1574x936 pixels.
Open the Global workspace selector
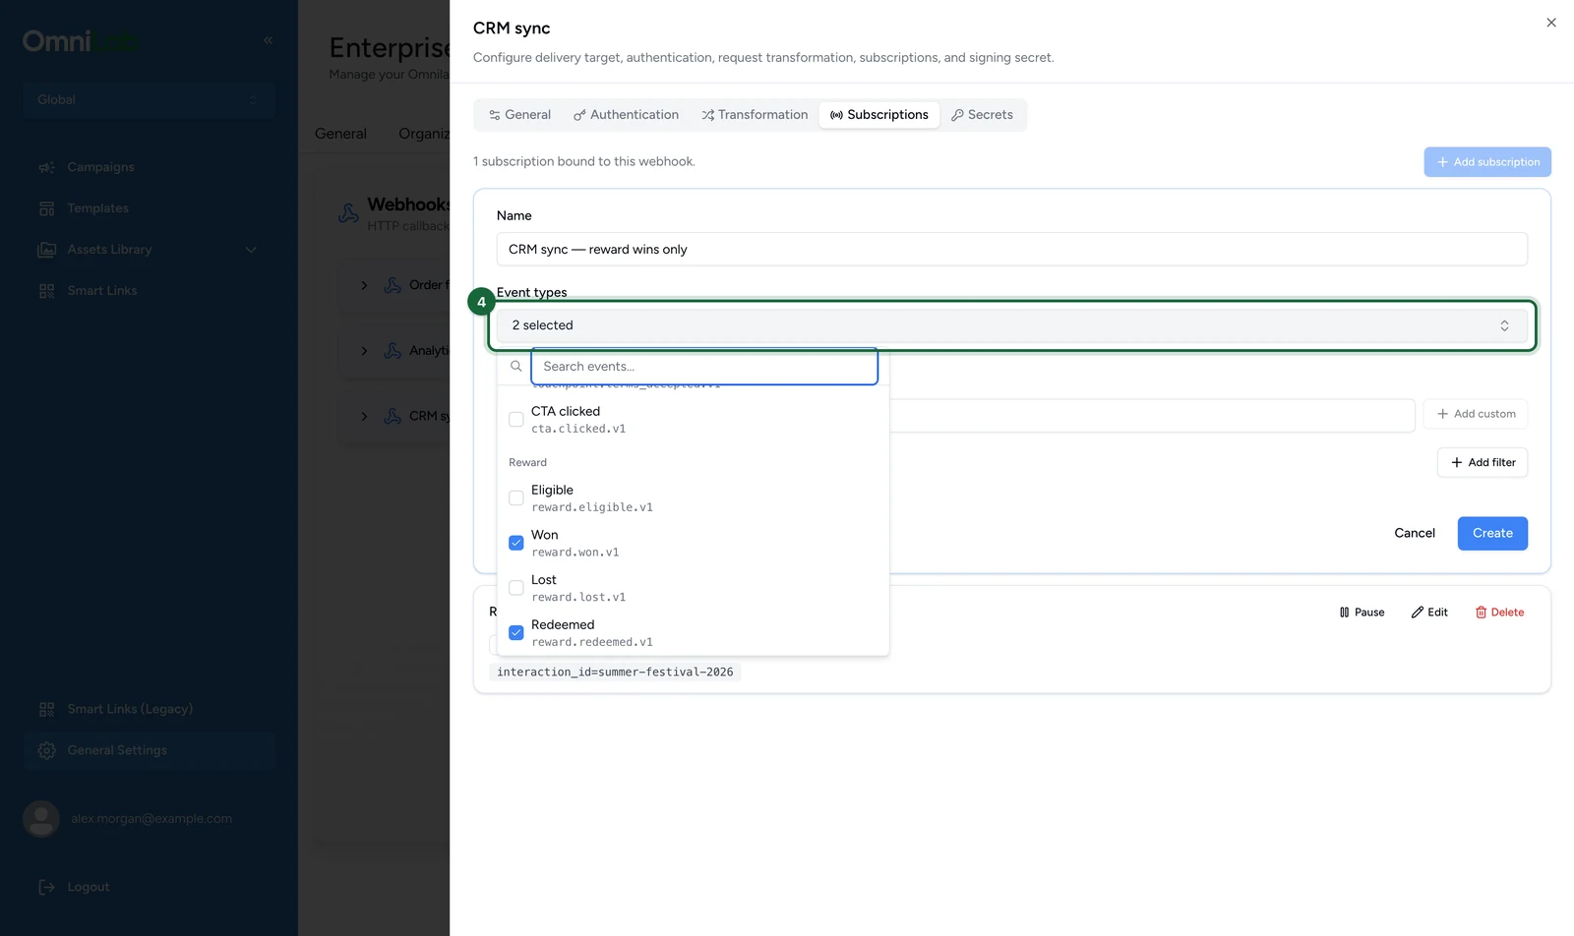click(149, 100)
